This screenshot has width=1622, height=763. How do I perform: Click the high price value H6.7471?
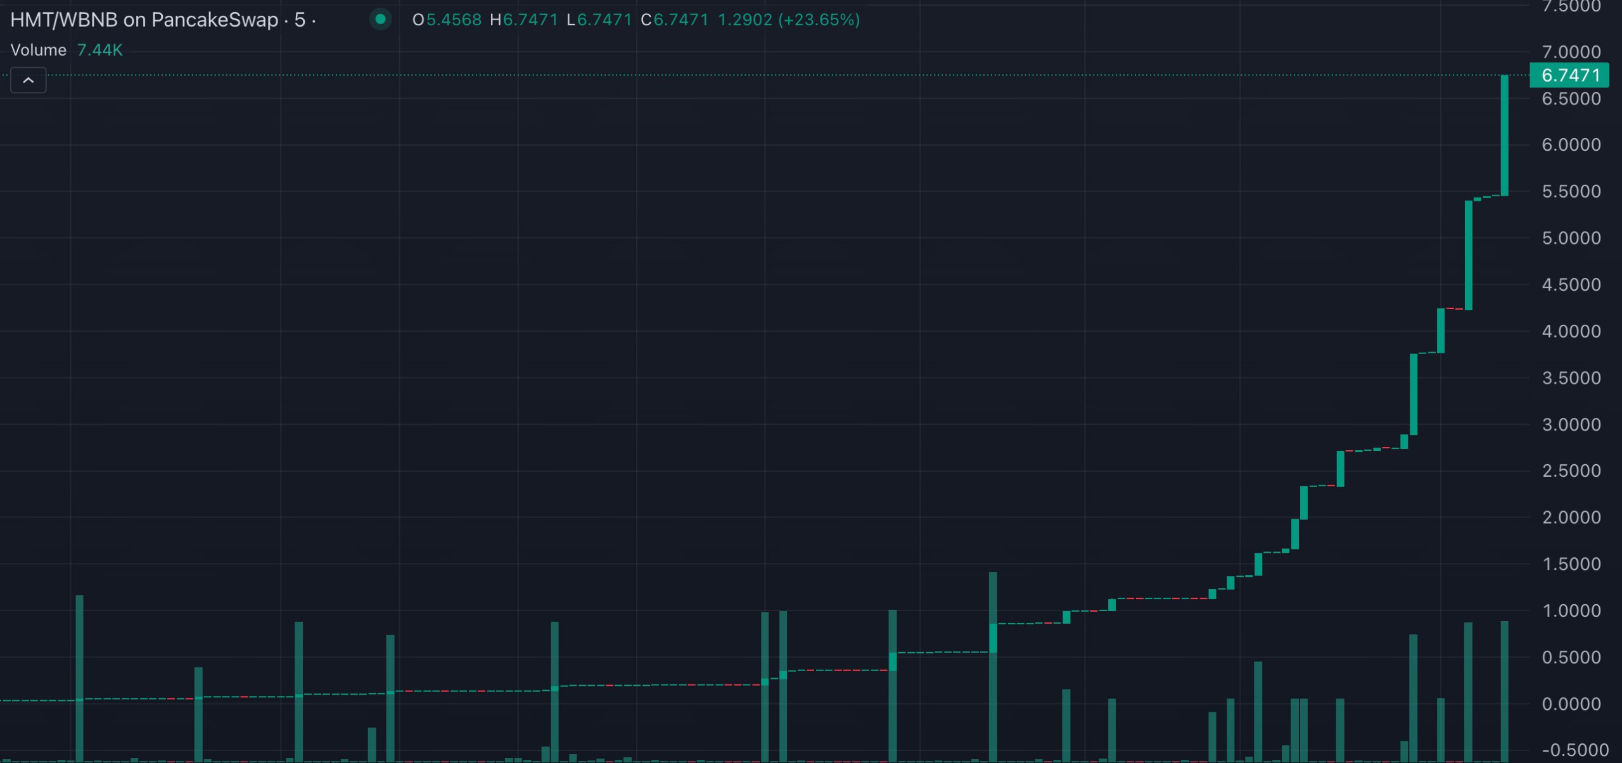524,20
